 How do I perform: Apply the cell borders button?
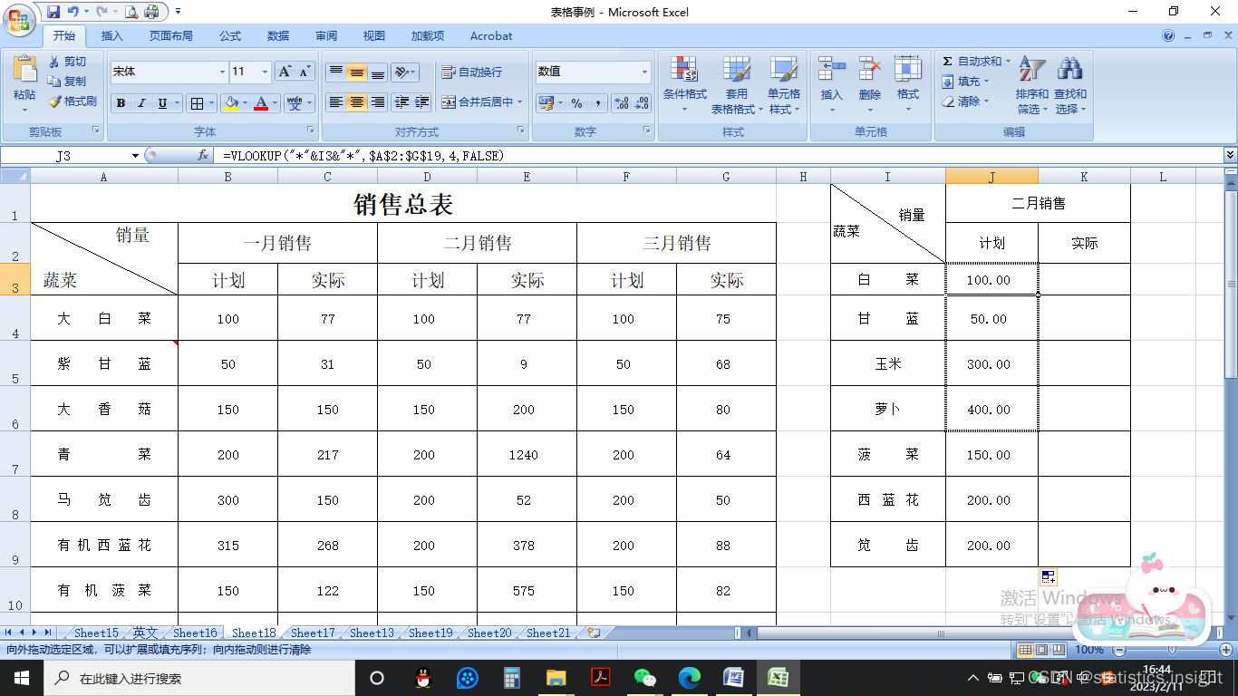tap(197, 103)
